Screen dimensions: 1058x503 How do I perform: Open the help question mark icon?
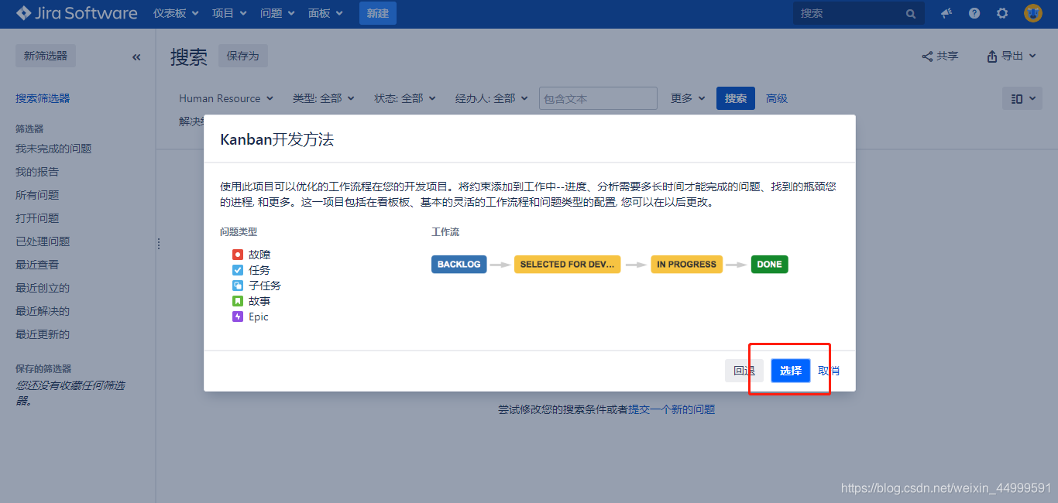tap(974, 13)
